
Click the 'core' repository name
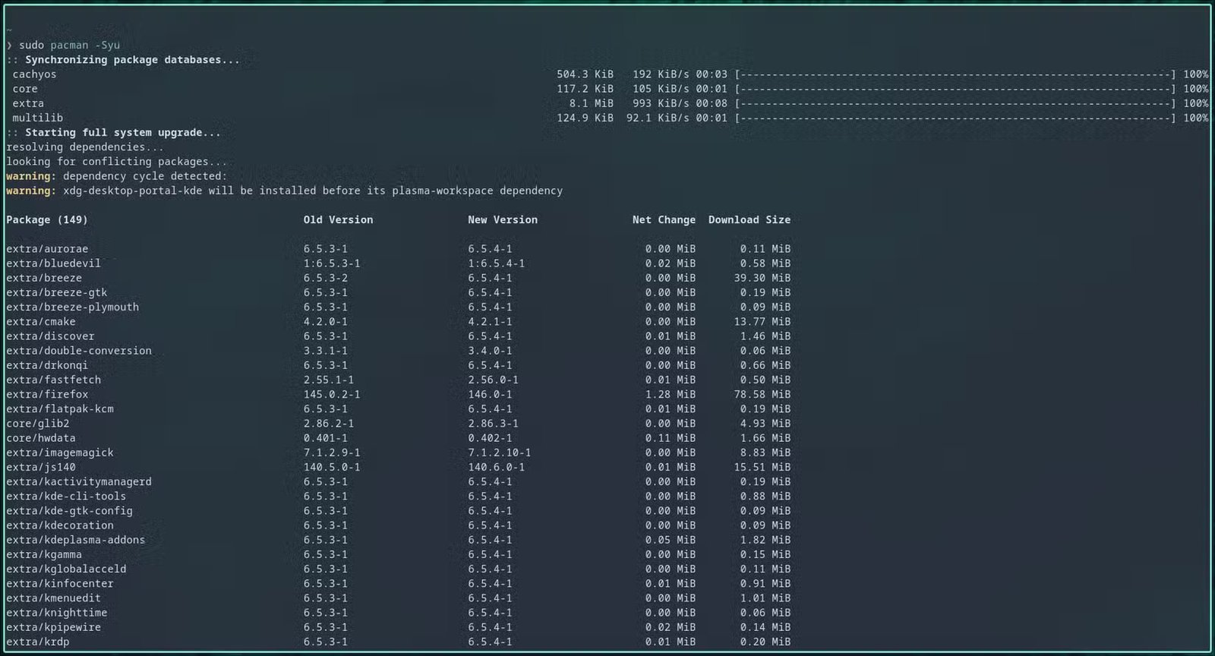click(25, 89)
